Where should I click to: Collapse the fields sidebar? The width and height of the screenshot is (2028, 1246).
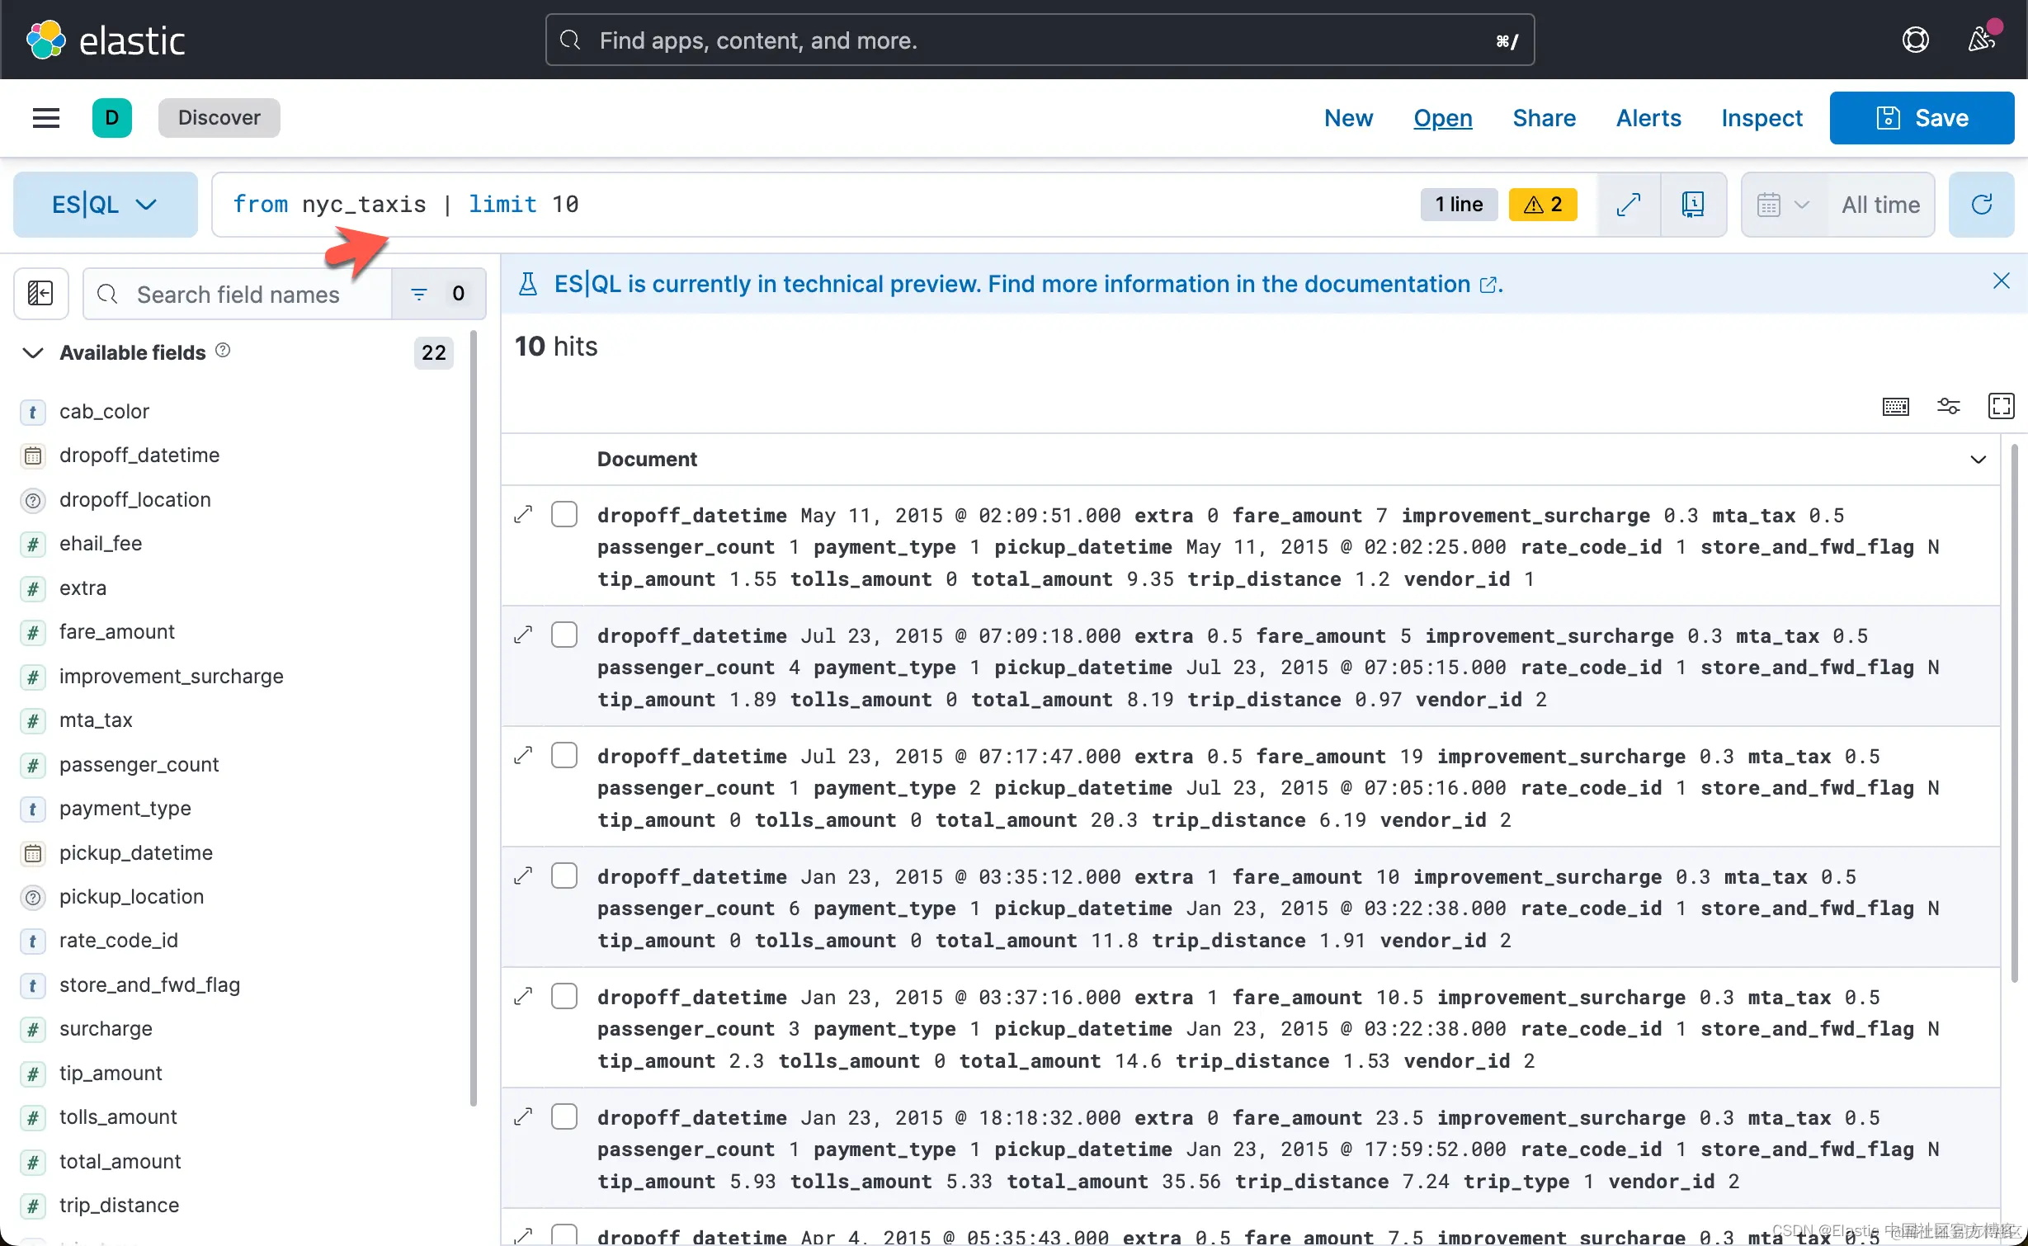pyautogui.click(x=40, y=293)
